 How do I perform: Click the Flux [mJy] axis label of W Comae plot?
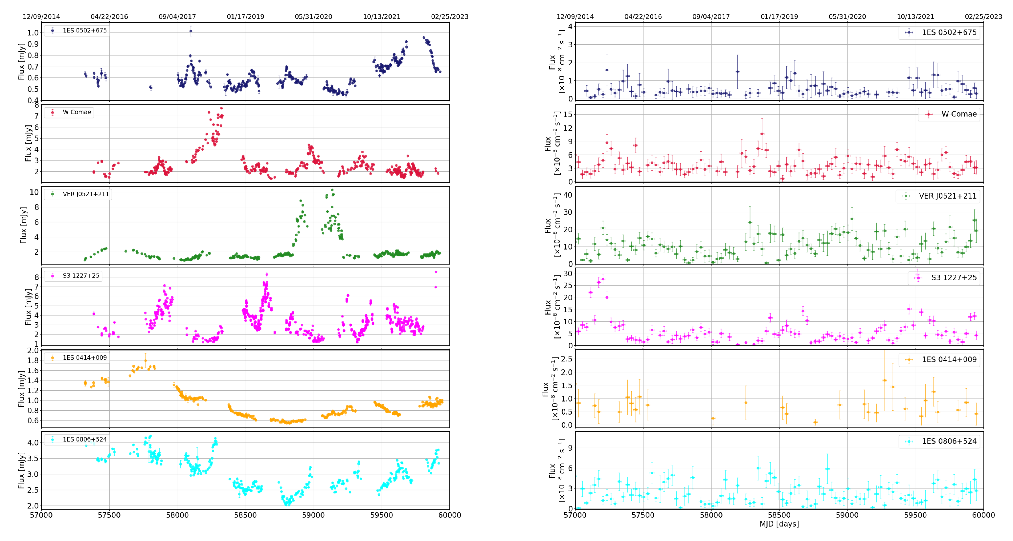pyautogui.click(x=28, y=143)
